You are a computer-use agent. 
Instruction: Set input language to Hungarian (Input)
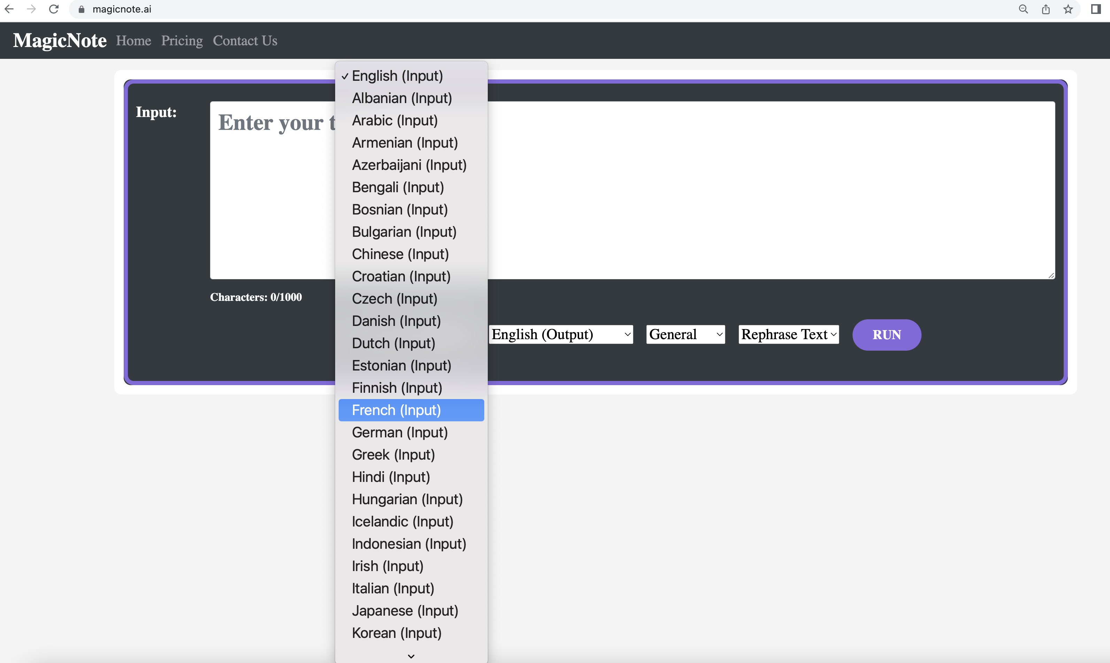pos(411,499)
